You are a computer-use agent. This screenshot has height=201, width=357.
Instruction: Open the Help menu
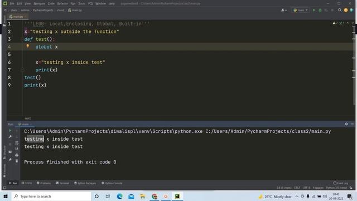pyautogui.click(x=112, y=4)
